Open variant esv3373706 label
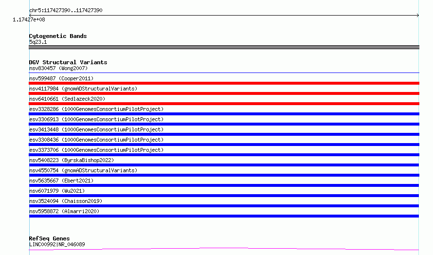Screen dimensions: 433x255 pos(96,150)
